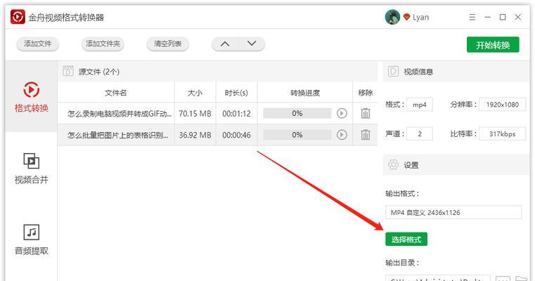
Task: Click the play icon for the first video
Action: point(342,113)
